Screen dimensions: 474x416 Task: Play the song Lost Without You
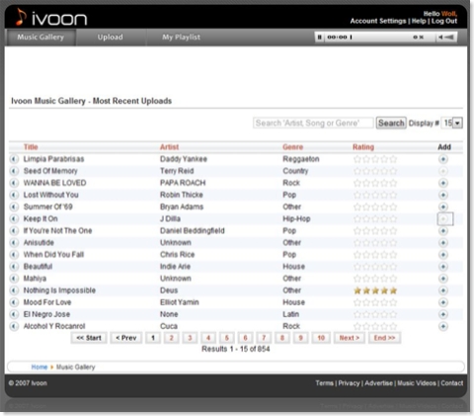[x=14, y=195]
